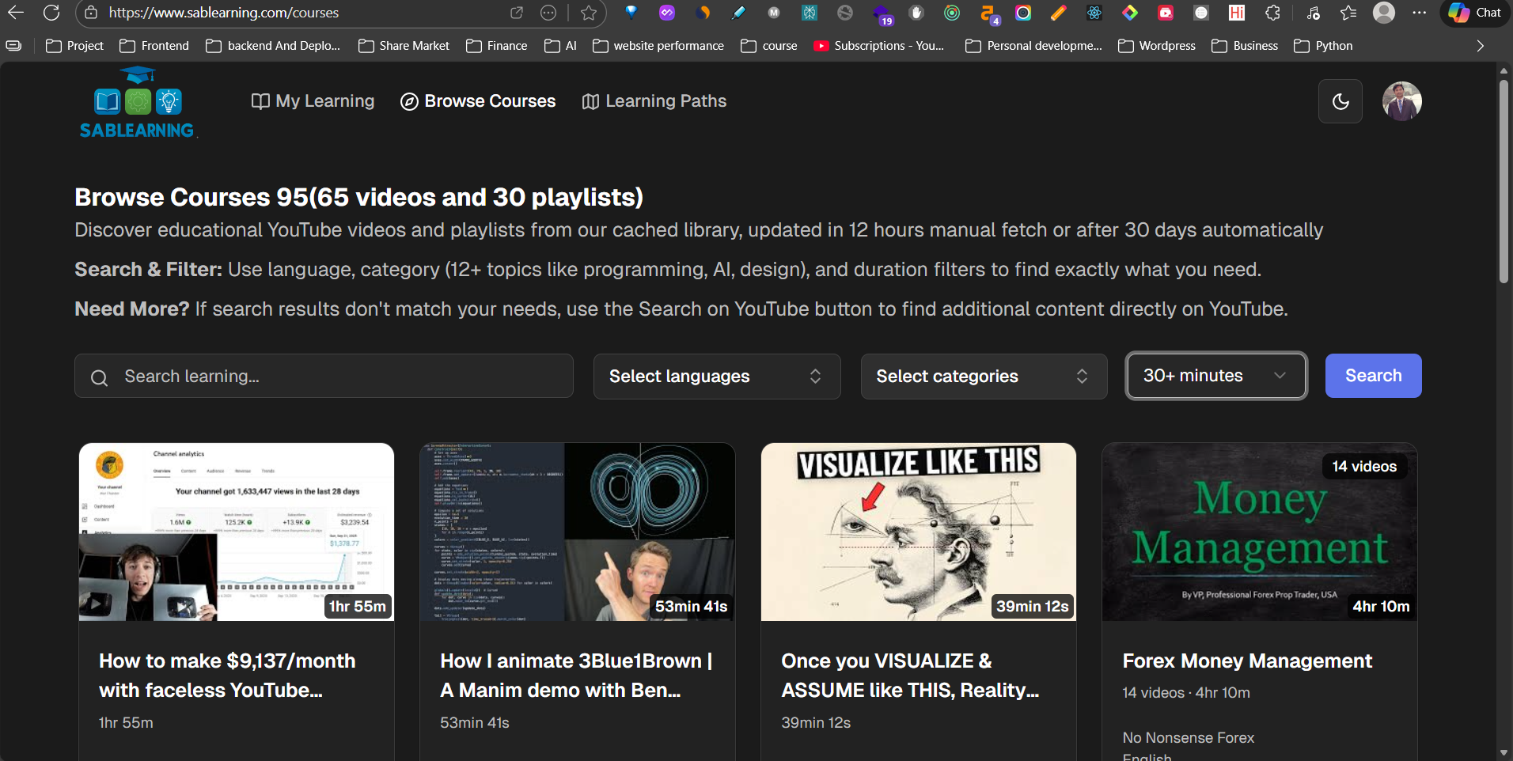Open the Share Market bookmarks folder
The width and height of the screenshot is (1513, 761).
(404, 46)
